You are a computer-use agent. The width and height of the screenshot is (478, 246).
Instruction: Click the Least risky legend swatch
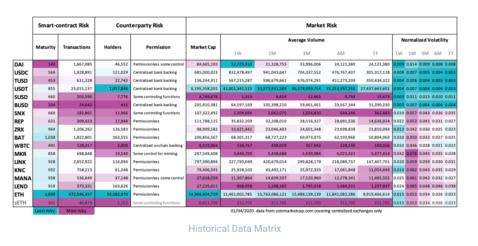tap(45, 211)
